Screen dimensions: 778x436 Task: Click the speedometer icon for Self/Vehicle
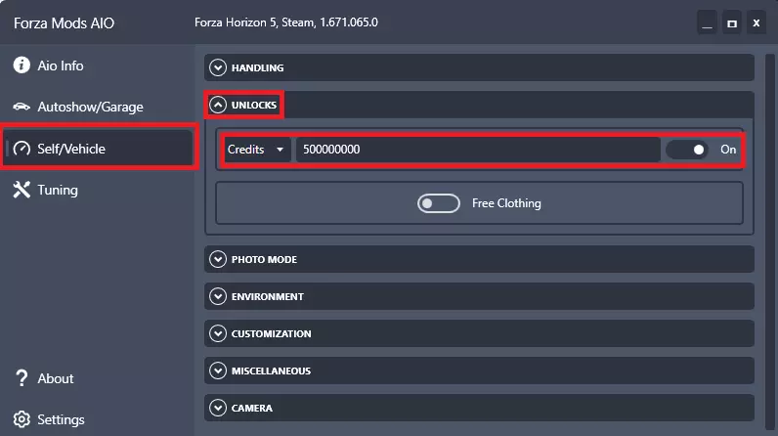[22, 149]
